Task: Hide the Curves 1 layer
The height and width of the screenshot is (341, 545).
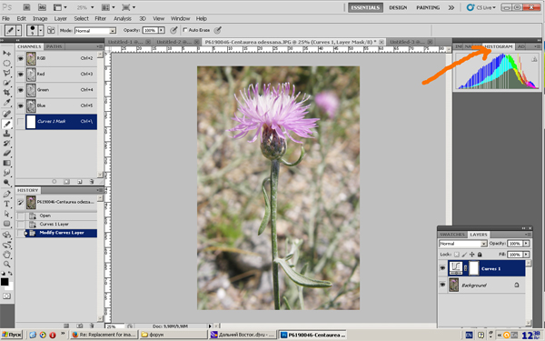Action: tap(442, 268)
